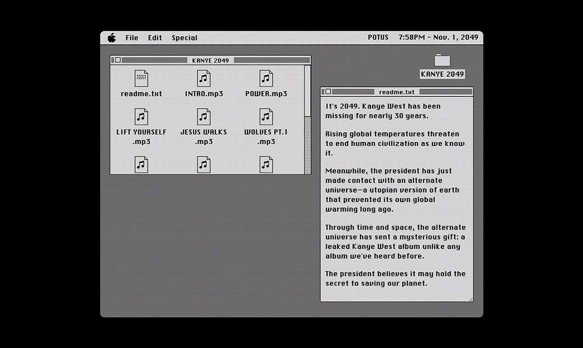Click the KANYE 2049 window scrollbar thumb
The height and width of the screenshot is (348, 583).
308,92
